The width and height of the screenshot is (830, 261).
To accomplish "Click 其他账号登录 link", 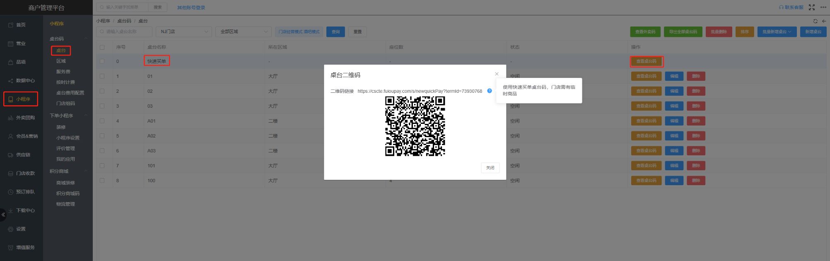I will (x=191, y=7).
